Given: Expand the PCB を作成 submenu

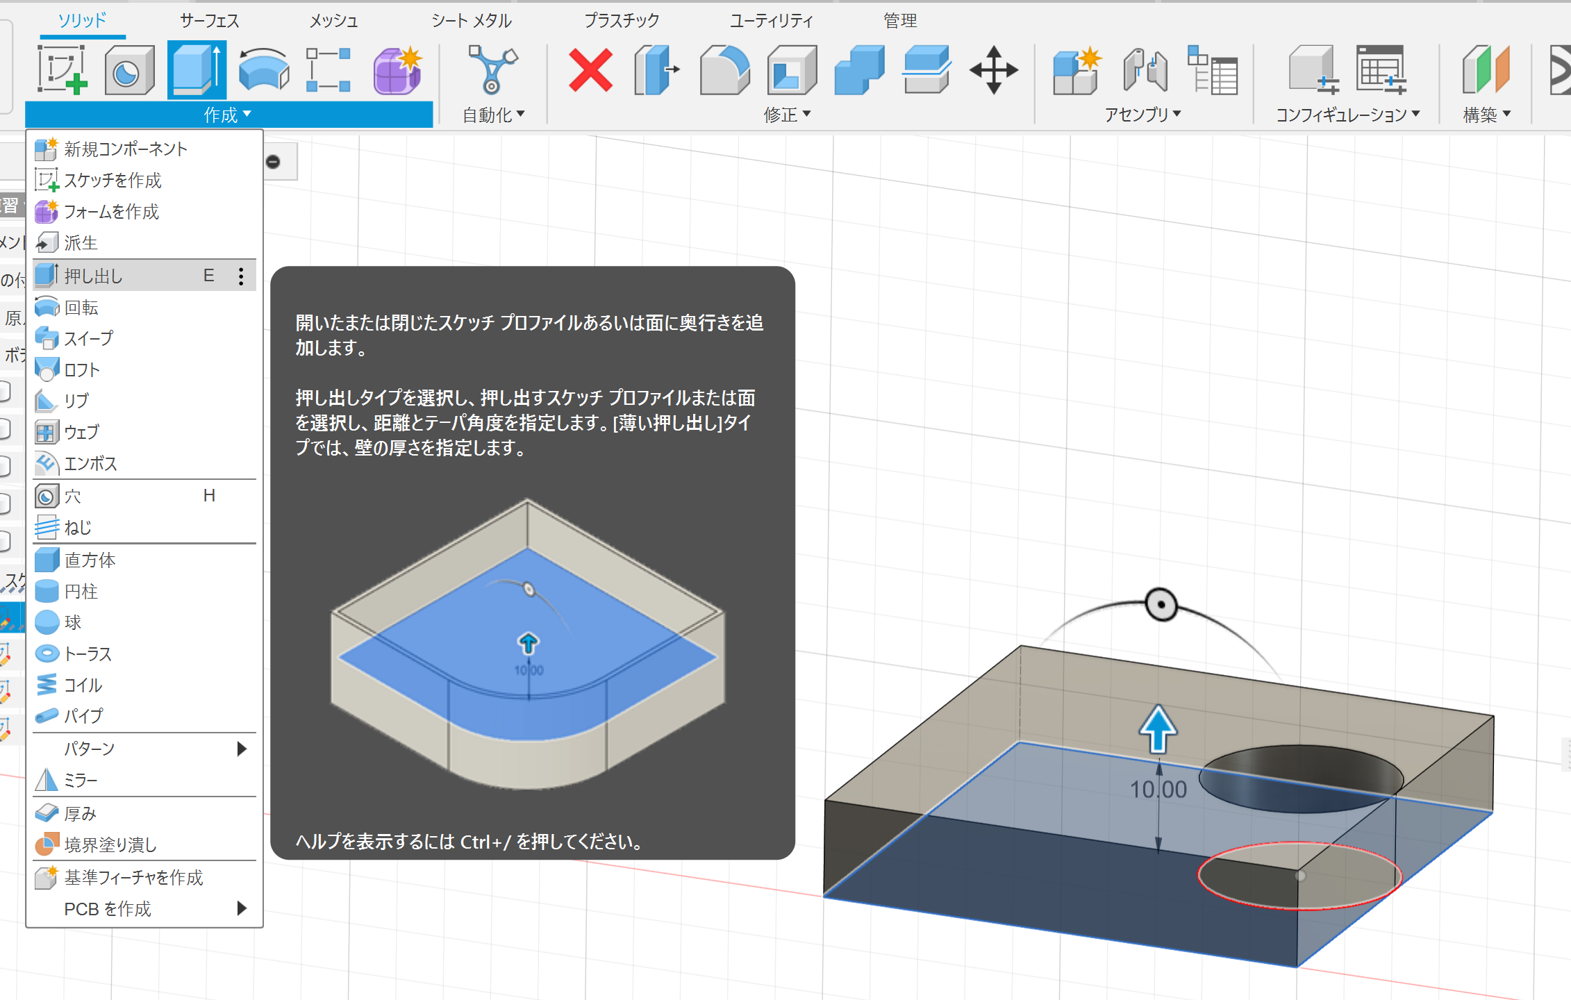Looking at the screenshot, I should (x=144, y=908).
